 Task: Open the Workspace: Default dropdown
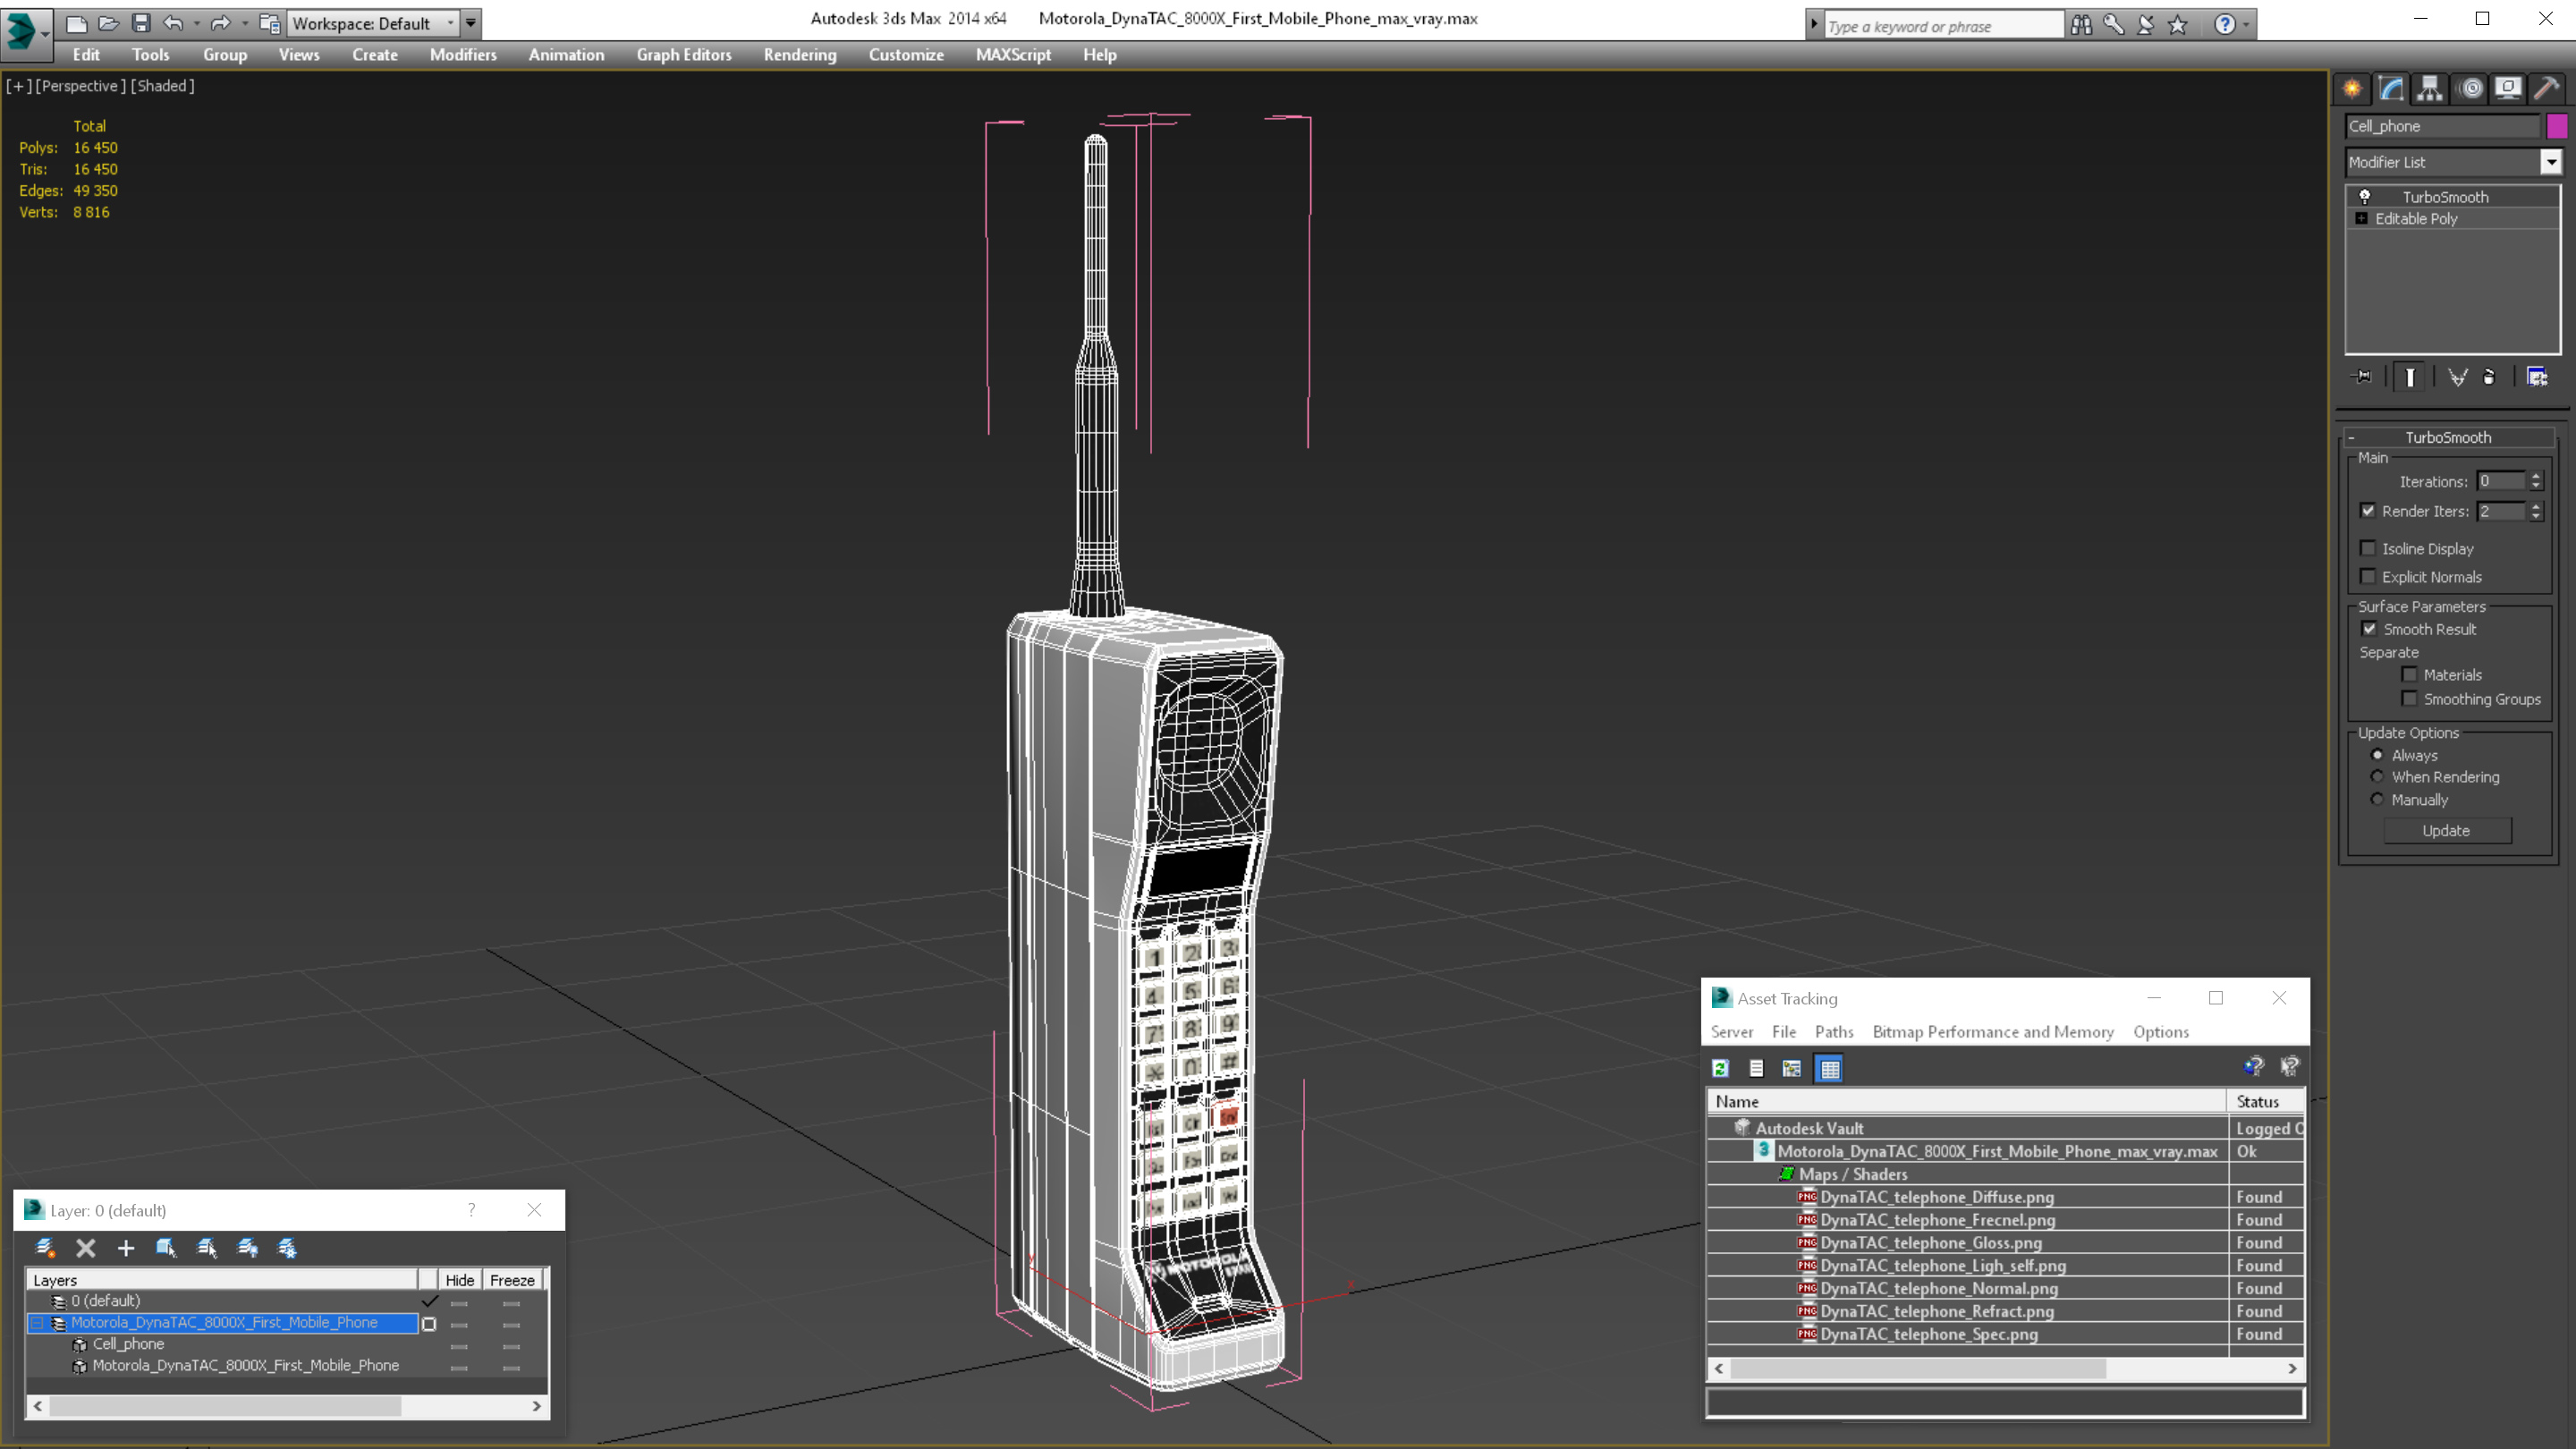[x=373, y=23]
